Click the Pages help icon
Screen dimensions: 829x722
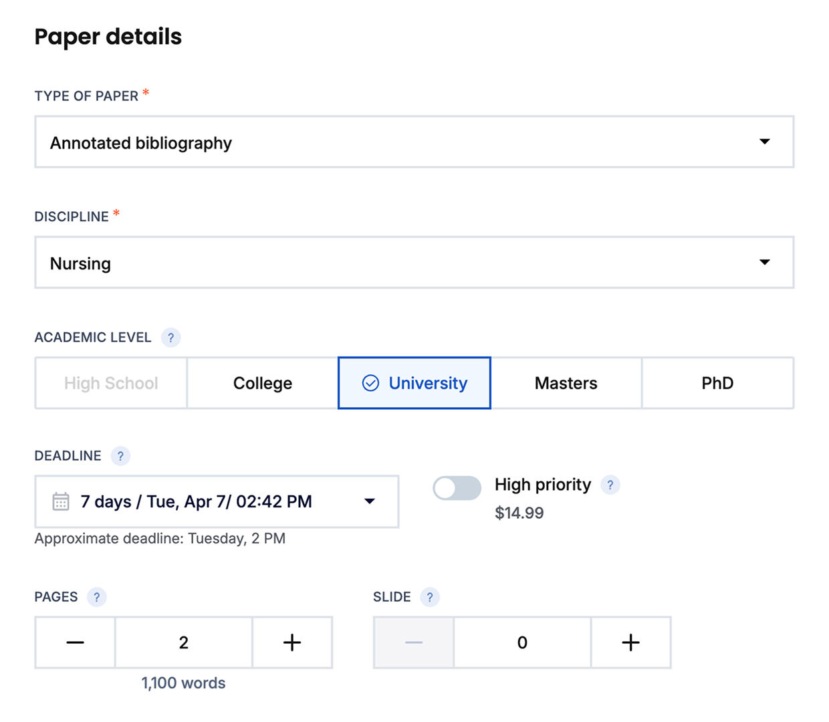pyautogui.click(x=96, y=597)
